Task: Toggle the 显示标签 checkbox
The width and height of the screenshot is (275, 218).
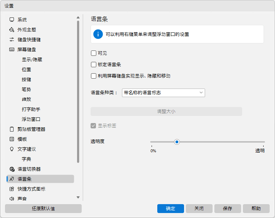Action: tap(93, 126)
